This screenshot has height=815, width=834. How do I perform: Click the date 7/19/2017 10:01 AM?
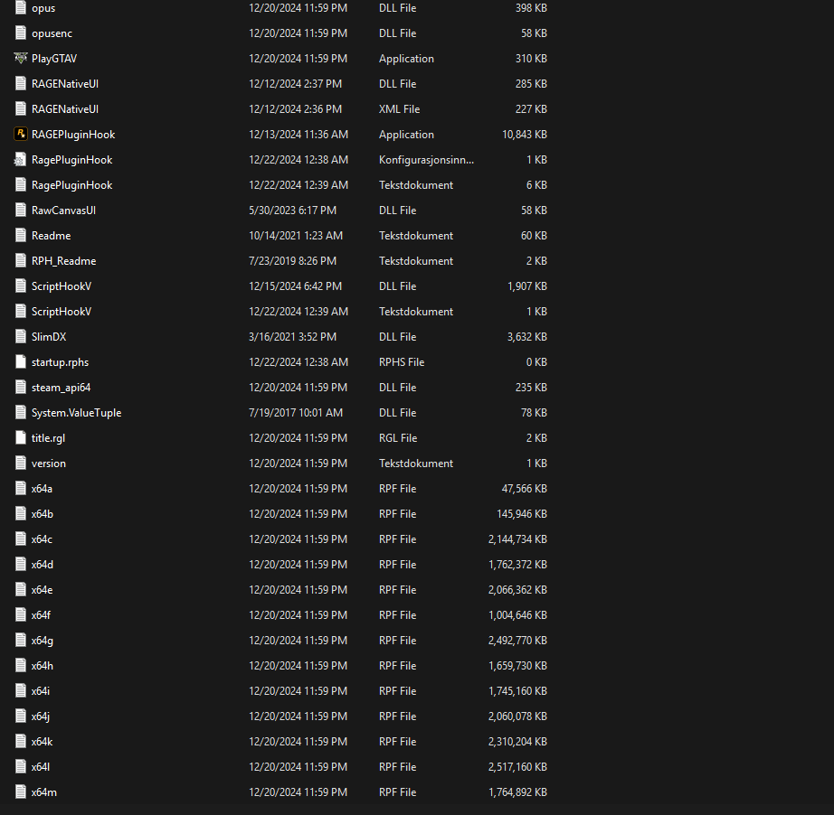[296, 413]
